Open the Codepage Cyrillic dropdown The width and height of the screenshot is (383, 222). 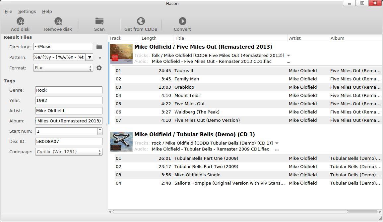[x=69, y=152]
